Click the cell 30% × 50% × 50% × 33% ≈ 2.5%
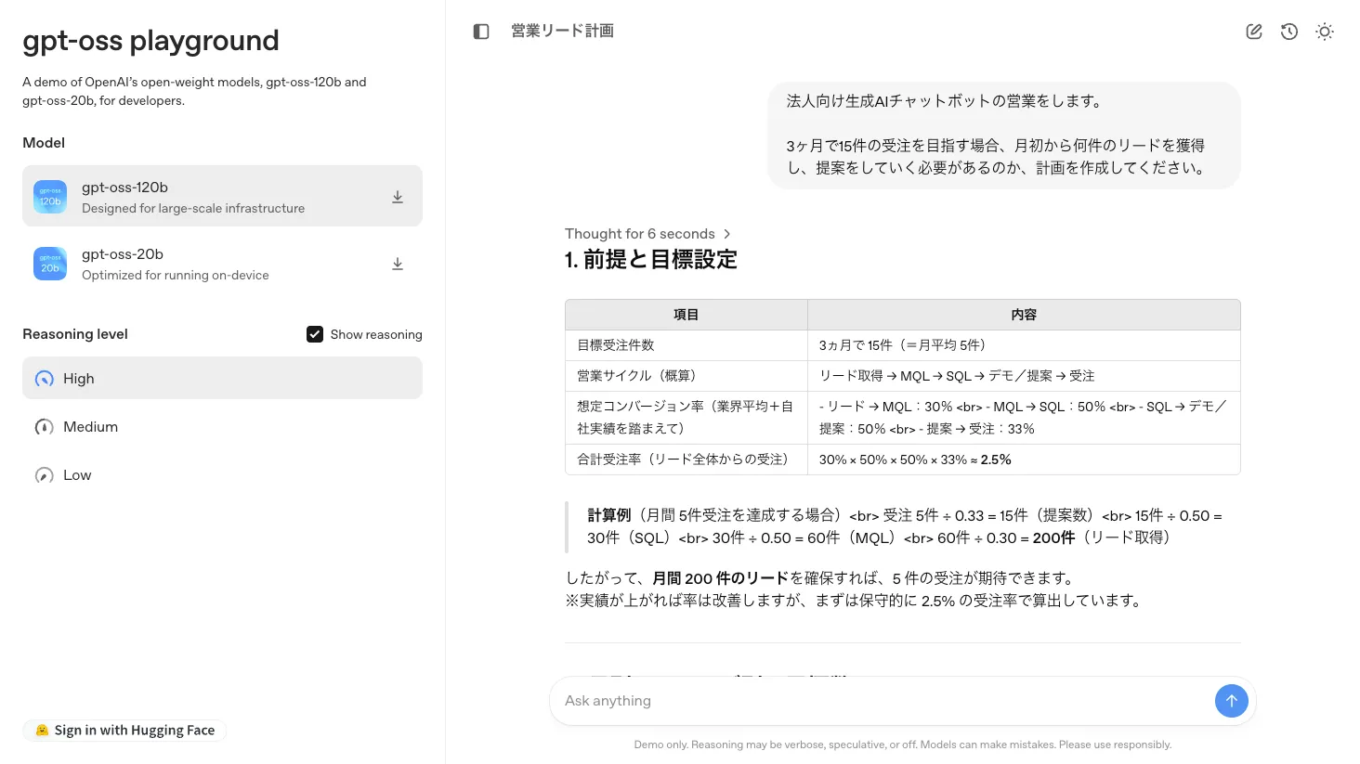The height and width of the screenshot is (764, 1360). pyautogui.click(x=1024, y=460)
